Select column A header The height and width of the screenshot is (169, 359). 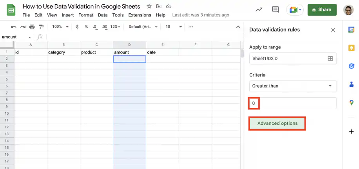tap(31, 45)
